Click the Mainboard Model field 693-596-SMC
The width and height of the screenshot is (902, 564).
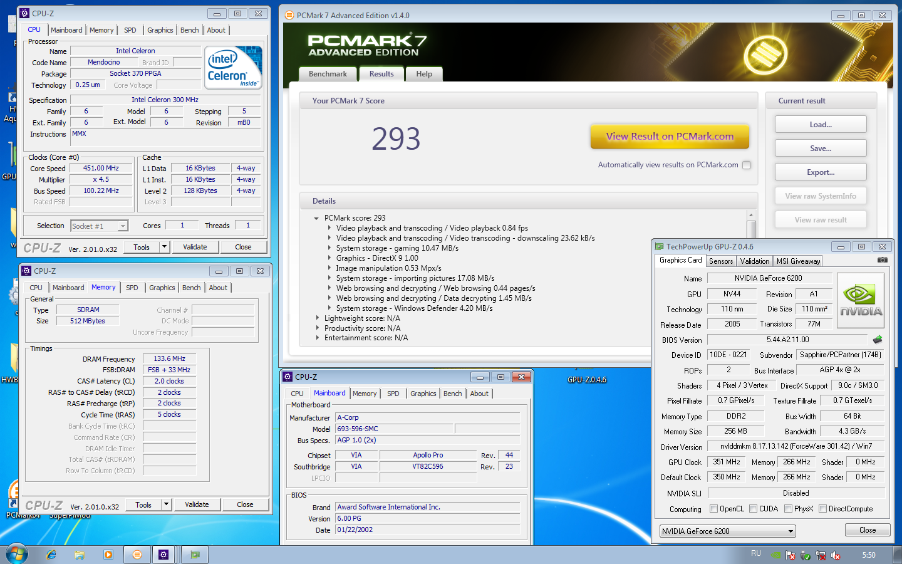tap(394, 429)
